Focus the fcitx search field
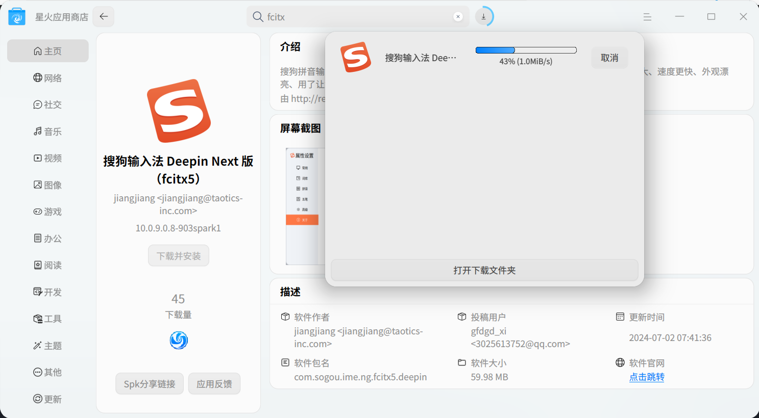 tap(357, 17)
